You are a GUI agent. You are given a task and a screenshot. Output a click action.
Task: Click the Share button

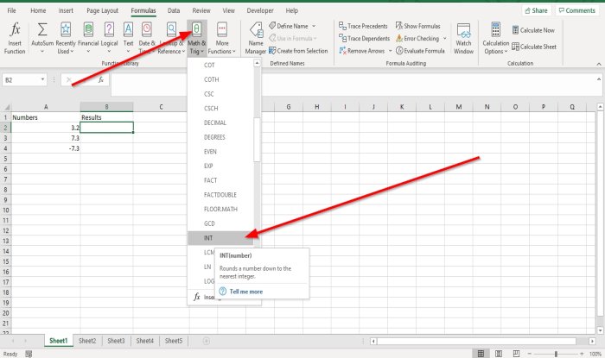(x=537, y=10)
